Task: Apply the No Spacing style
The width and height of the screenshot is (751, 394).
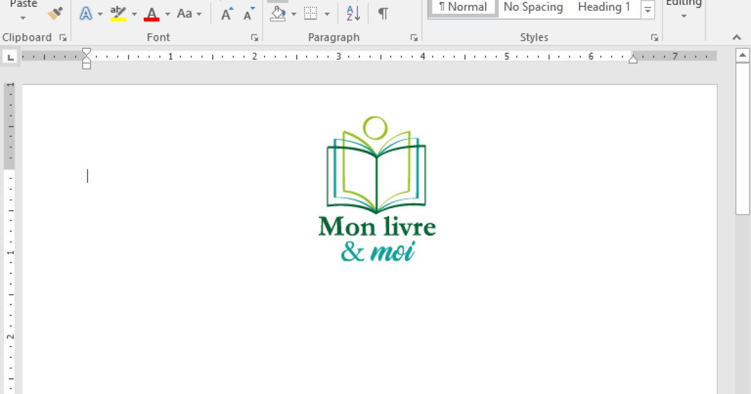Action: point(533,8)
